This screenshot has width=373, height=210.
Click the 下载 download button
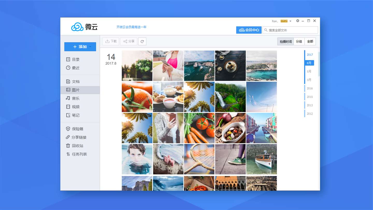(111, 41)
